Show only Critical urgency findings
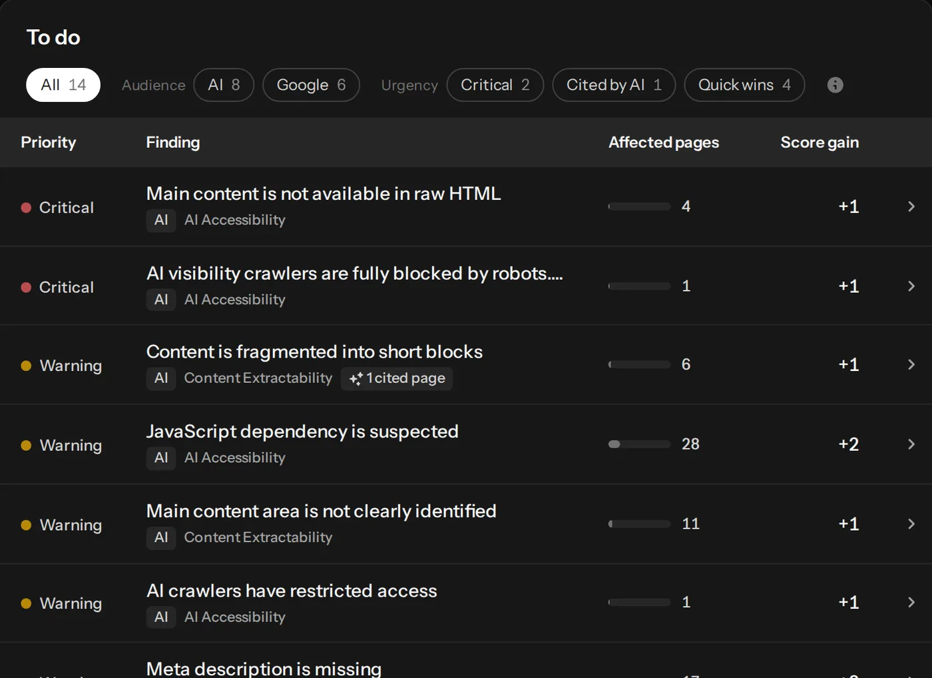The height and width of the screenshot is (678, 932). point(495,85)
